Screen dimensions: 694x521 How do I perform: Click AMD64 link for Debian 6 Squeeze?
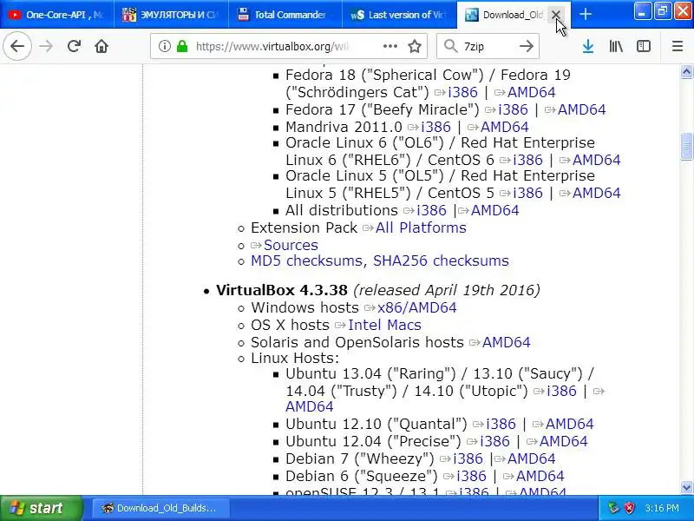[x=540, y=476]
